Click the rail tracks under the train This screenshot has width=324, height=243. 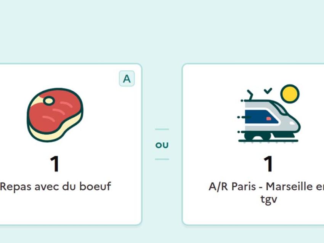[x=268, y=141]
